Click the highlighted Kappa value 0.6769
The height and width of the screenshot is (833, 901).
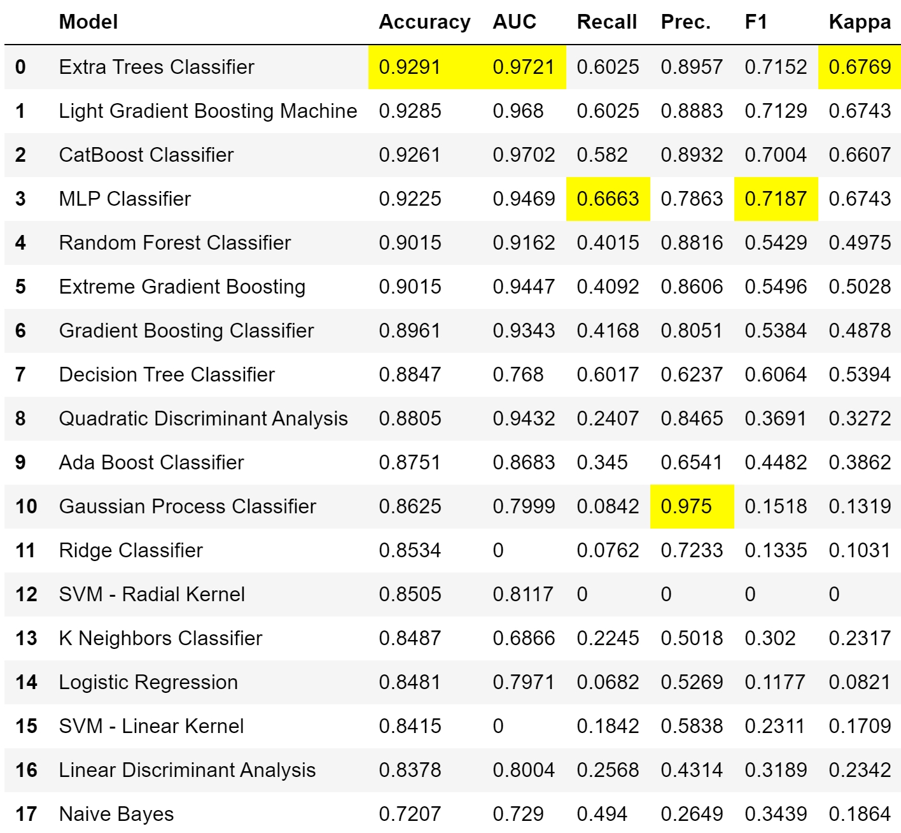(859, 67)
